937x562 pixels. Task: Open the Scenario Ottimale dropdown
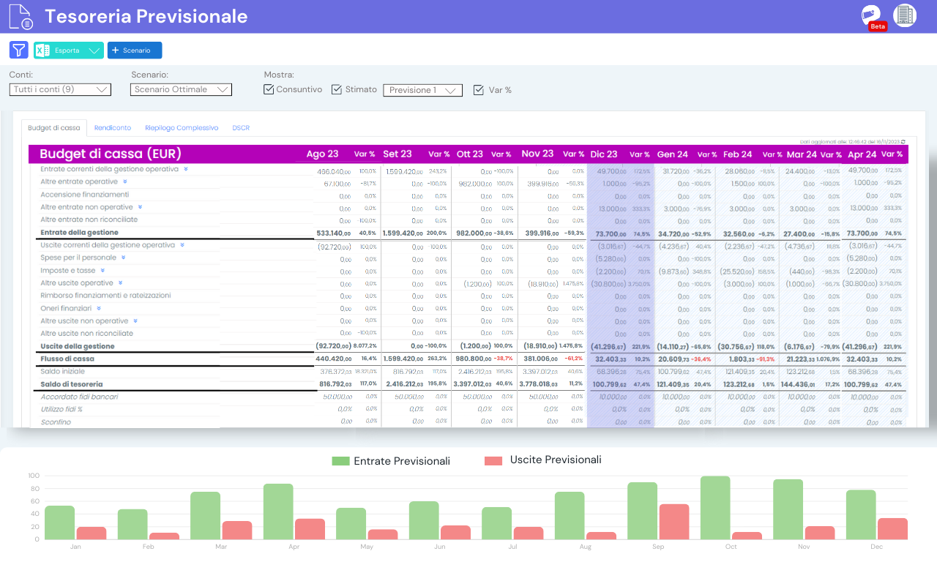(x=182, y=89)
